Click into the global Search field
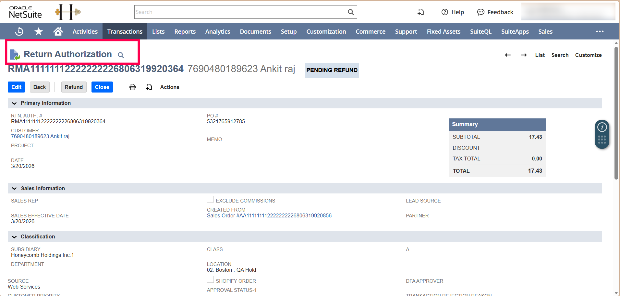 [x=240, y=12]
